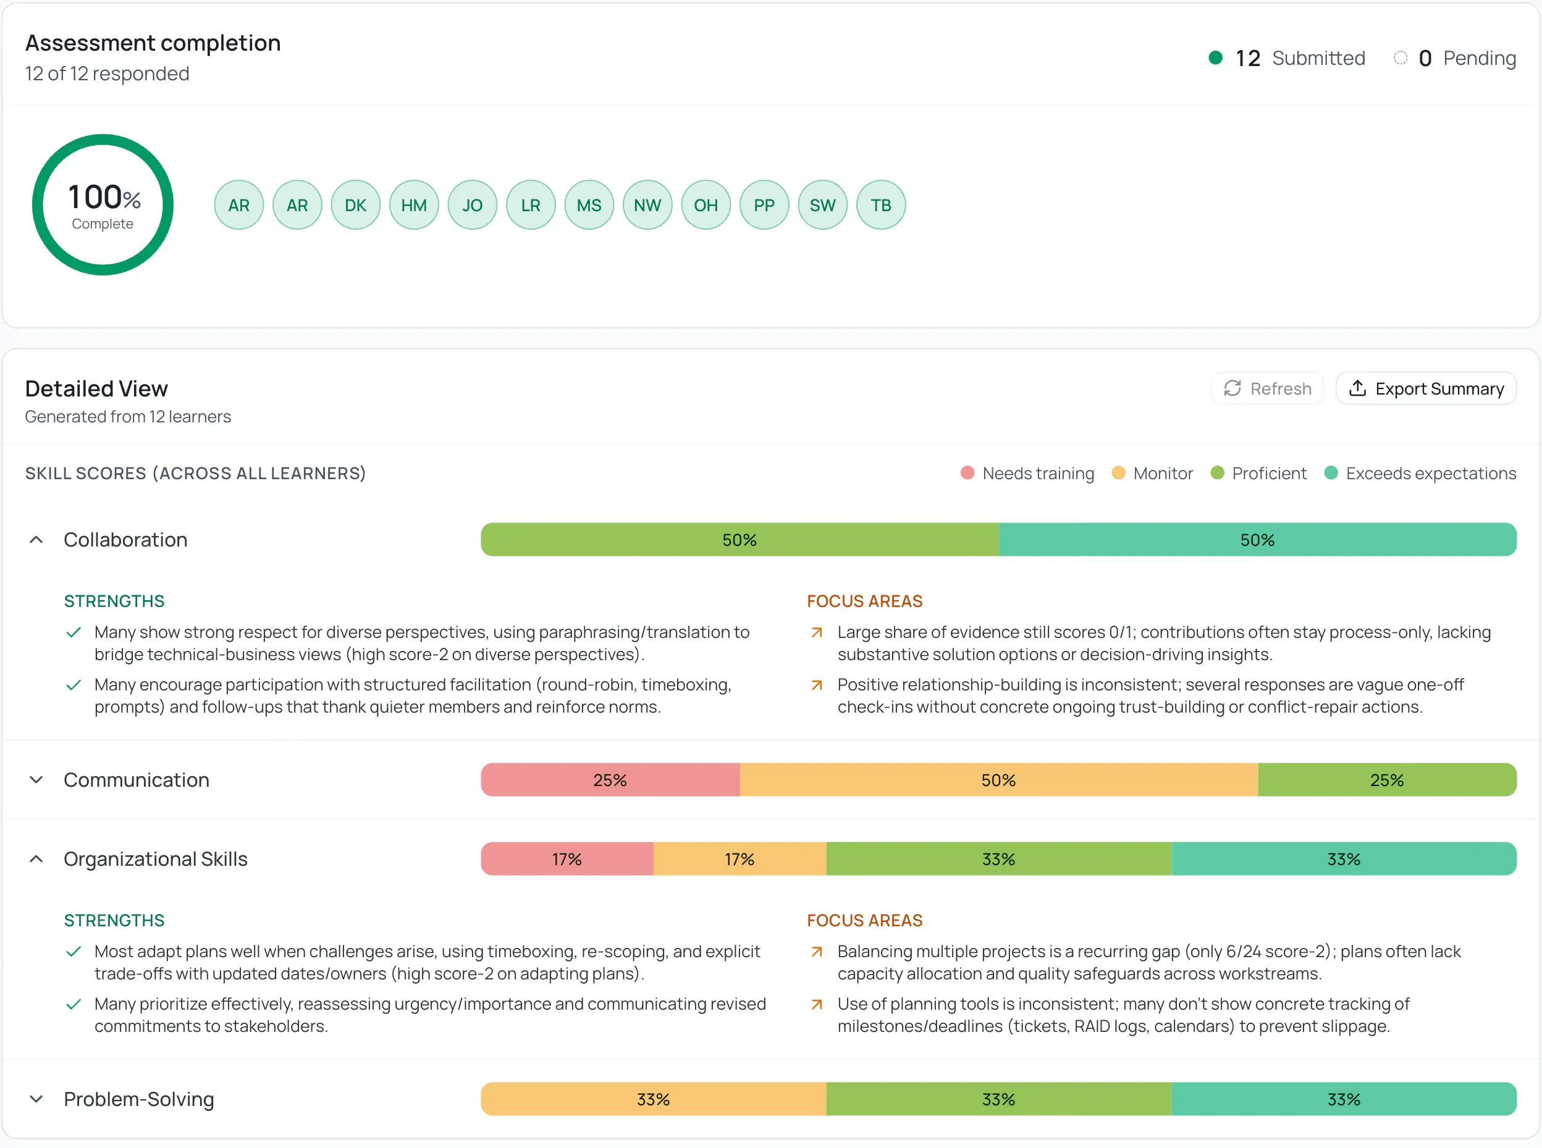
Task: Click the dashed Pending status circle
Action: coord(1400,57)
